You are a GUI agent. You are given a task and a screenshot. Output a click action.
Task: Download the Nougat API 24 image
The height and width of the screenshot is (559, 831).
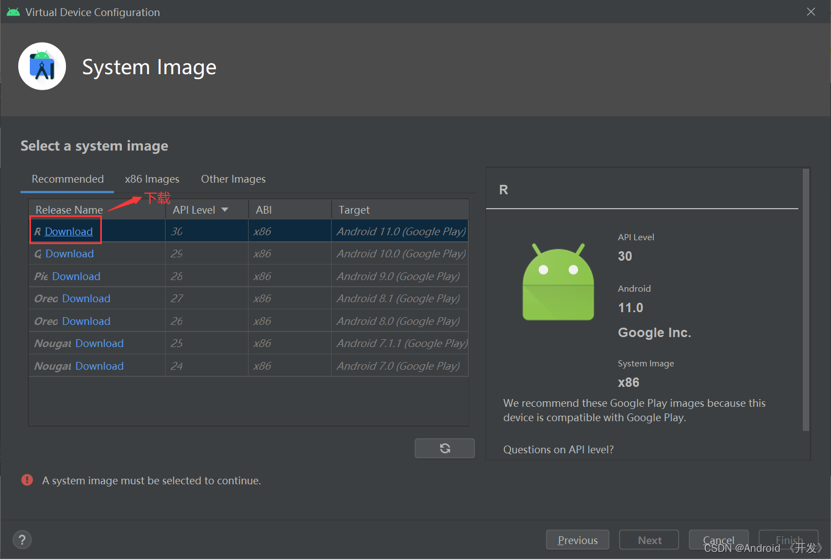coord(100,366)
